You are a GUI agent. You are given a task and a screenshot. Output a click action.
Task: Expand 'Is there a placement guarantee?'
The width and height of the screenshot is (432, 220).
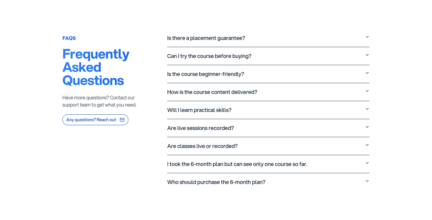click(268, 38)
